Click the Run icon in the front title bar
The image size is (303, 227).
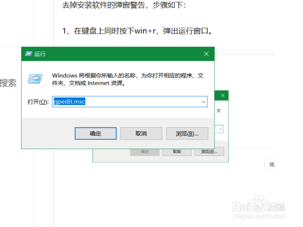pos(29,54)
